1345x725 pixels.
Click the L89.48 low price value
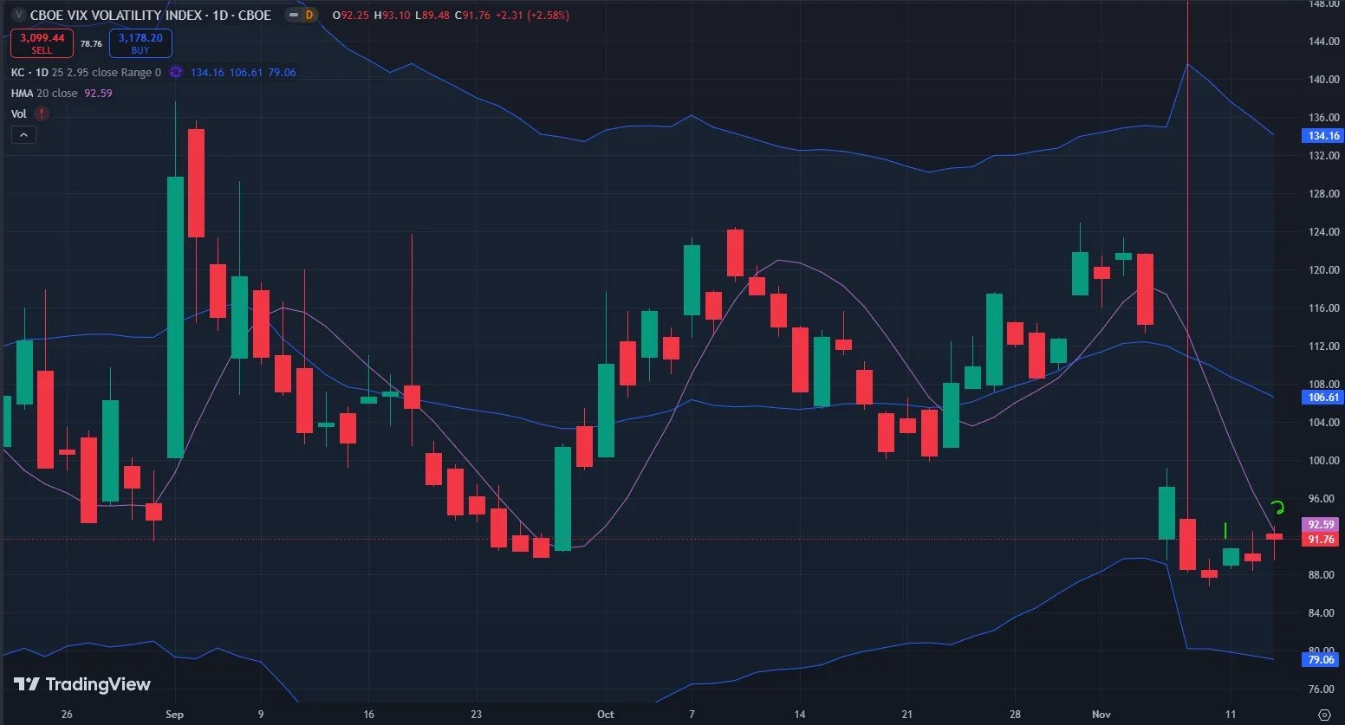432,15
